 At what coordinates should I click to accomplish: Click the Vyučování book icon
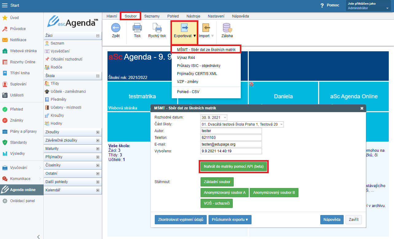click(5, 168)
